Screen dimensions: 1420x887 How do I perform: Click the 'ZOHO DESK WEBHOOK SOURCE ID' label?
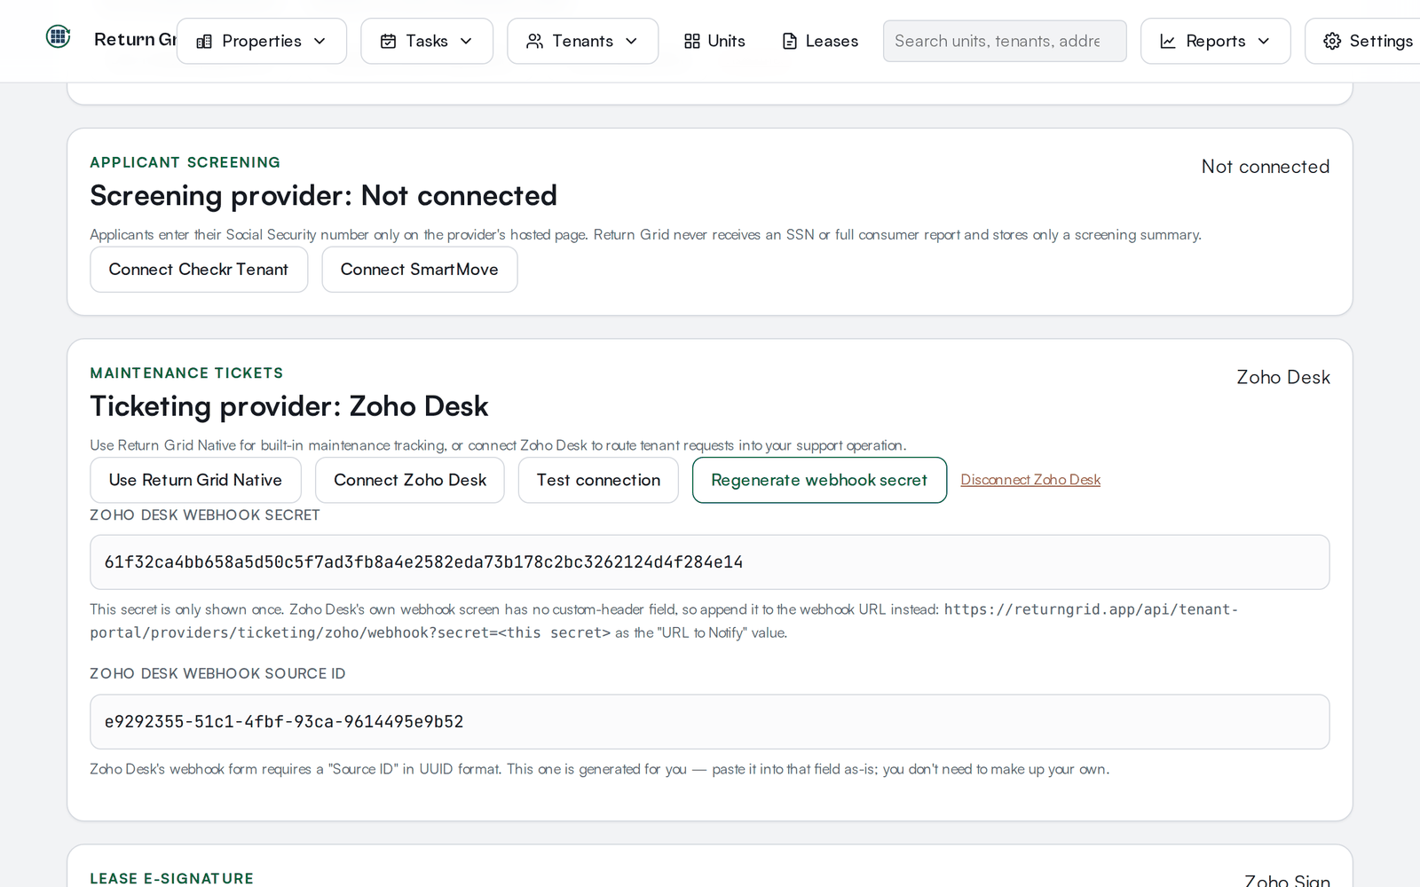pyautogui.click(x=217, y=674)
